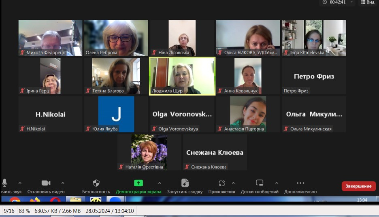Click muted mic icon on Микола Федорець label
The width and height of the screenshot is (379, 217).
click(23, 53)
